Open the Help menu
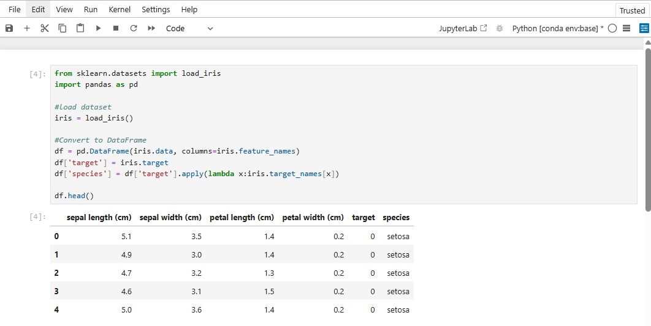Screen dimensions: 651x326 click(189, 9)
